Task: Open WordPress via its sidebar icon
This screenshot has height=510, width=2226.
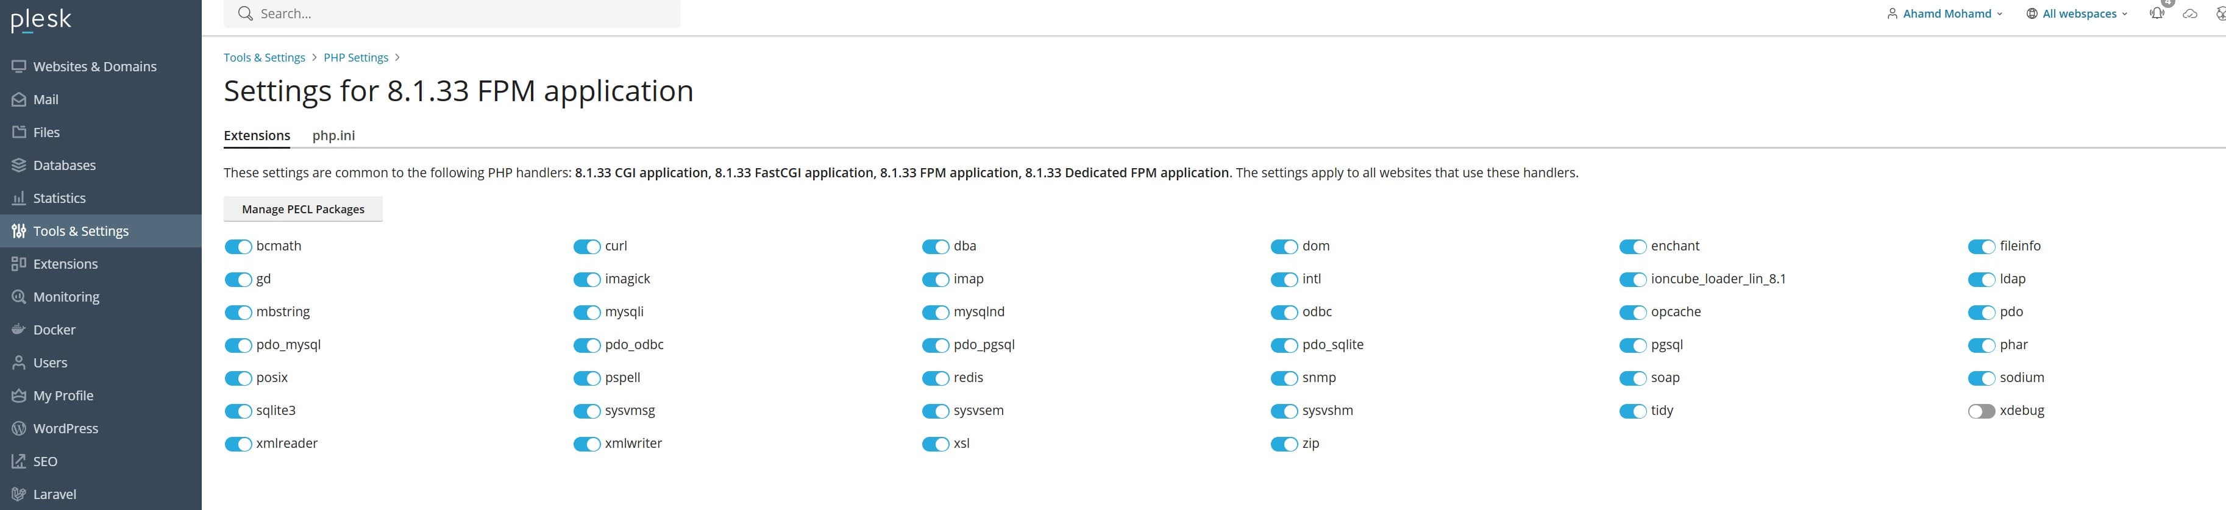Action: [x=18, y=428]
